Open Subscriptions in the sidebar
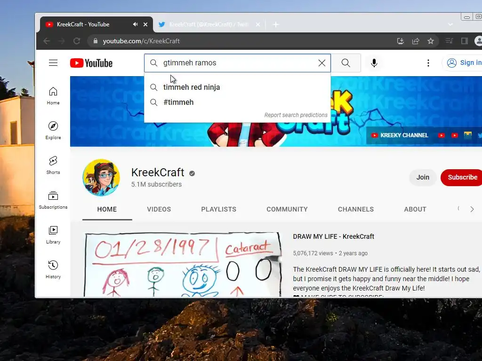 tap(53, 200)
